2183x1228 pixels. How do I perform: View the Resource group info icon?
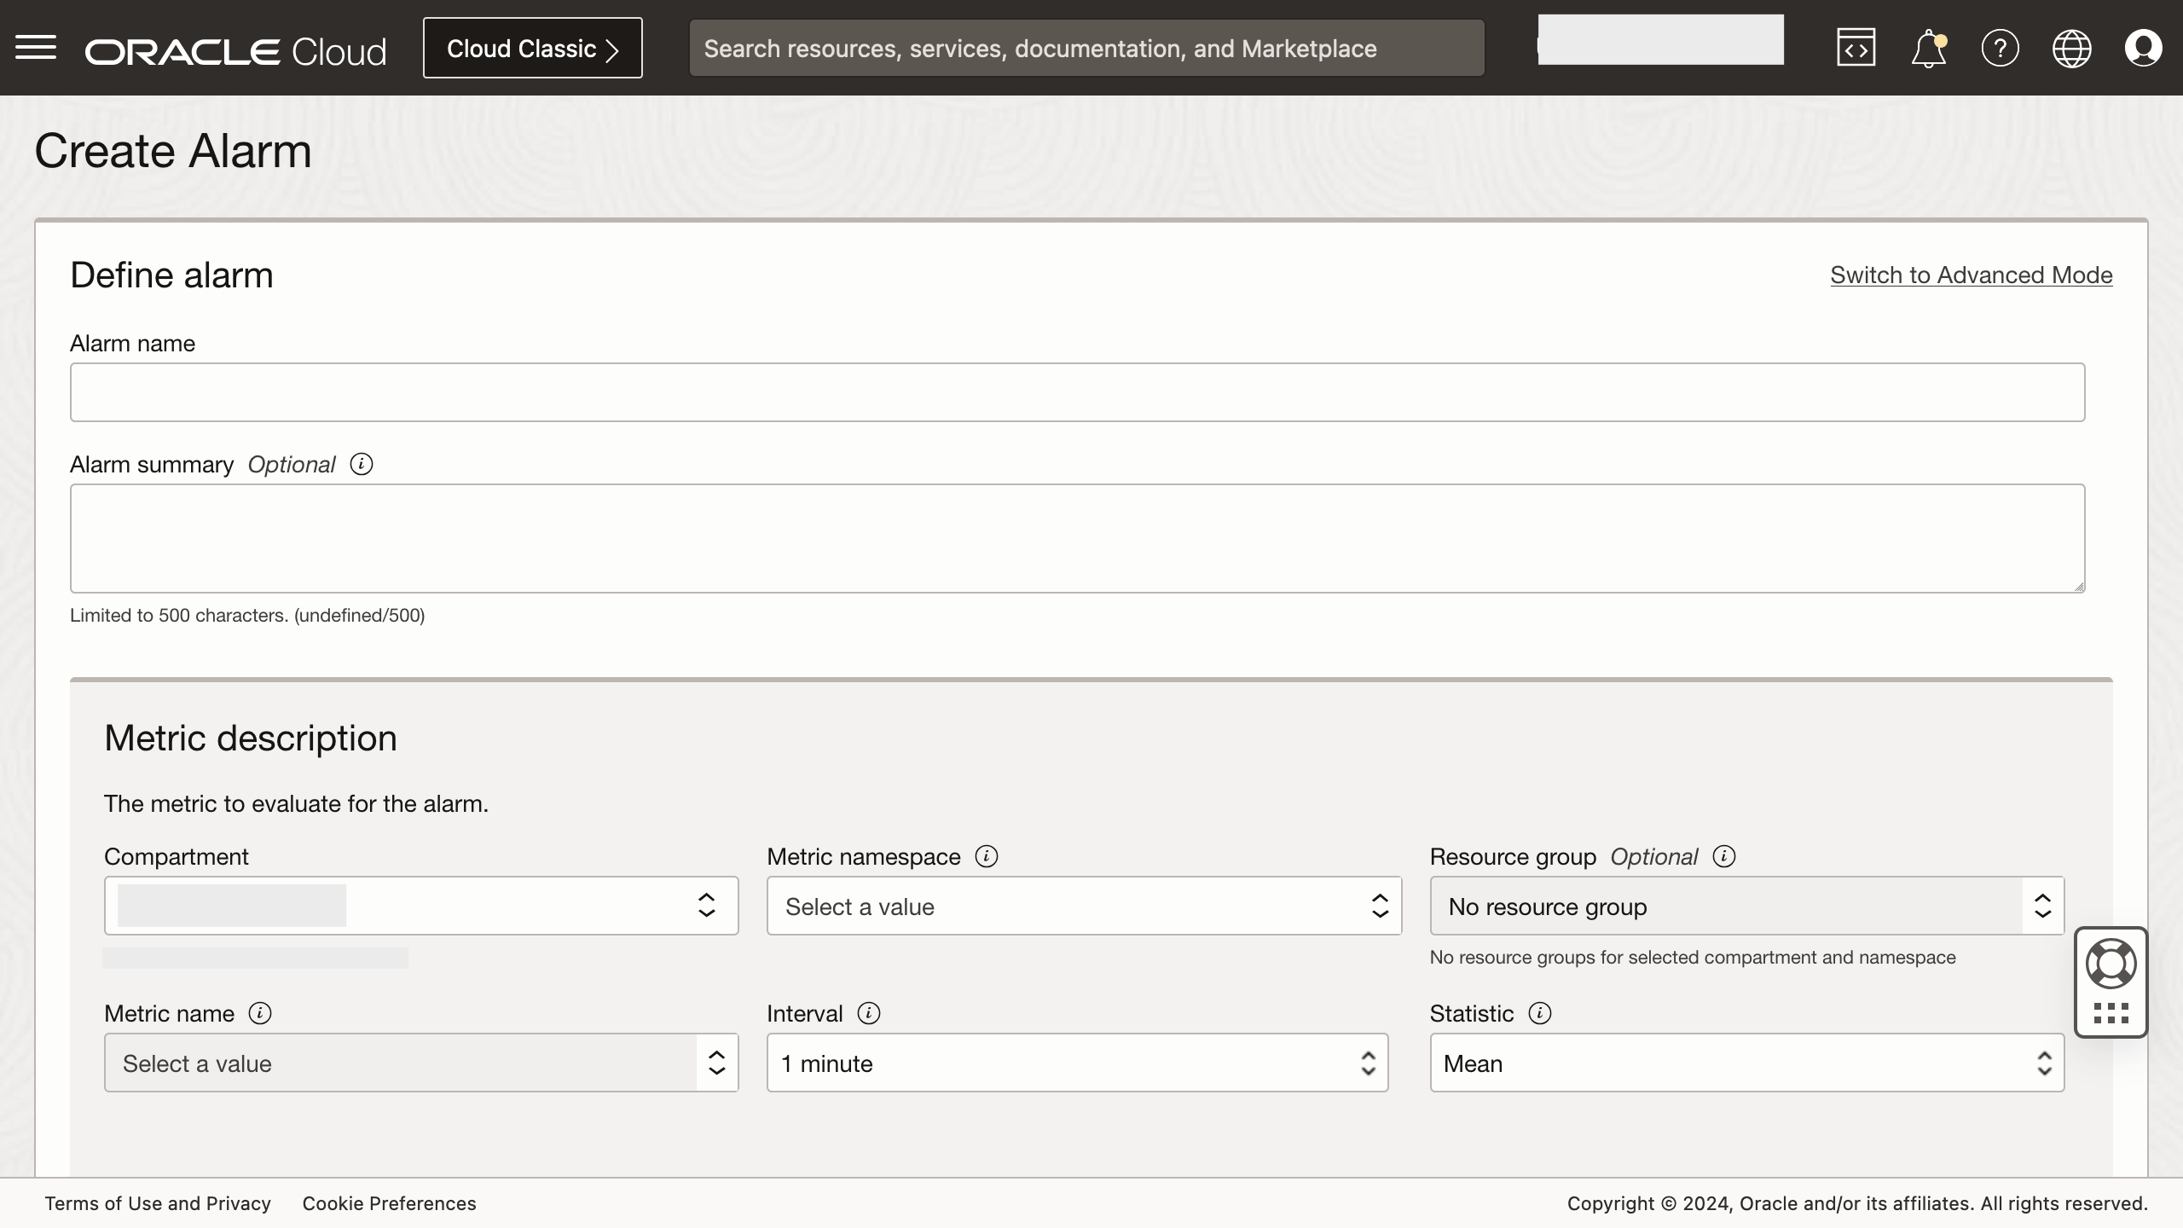(1723, 857)
